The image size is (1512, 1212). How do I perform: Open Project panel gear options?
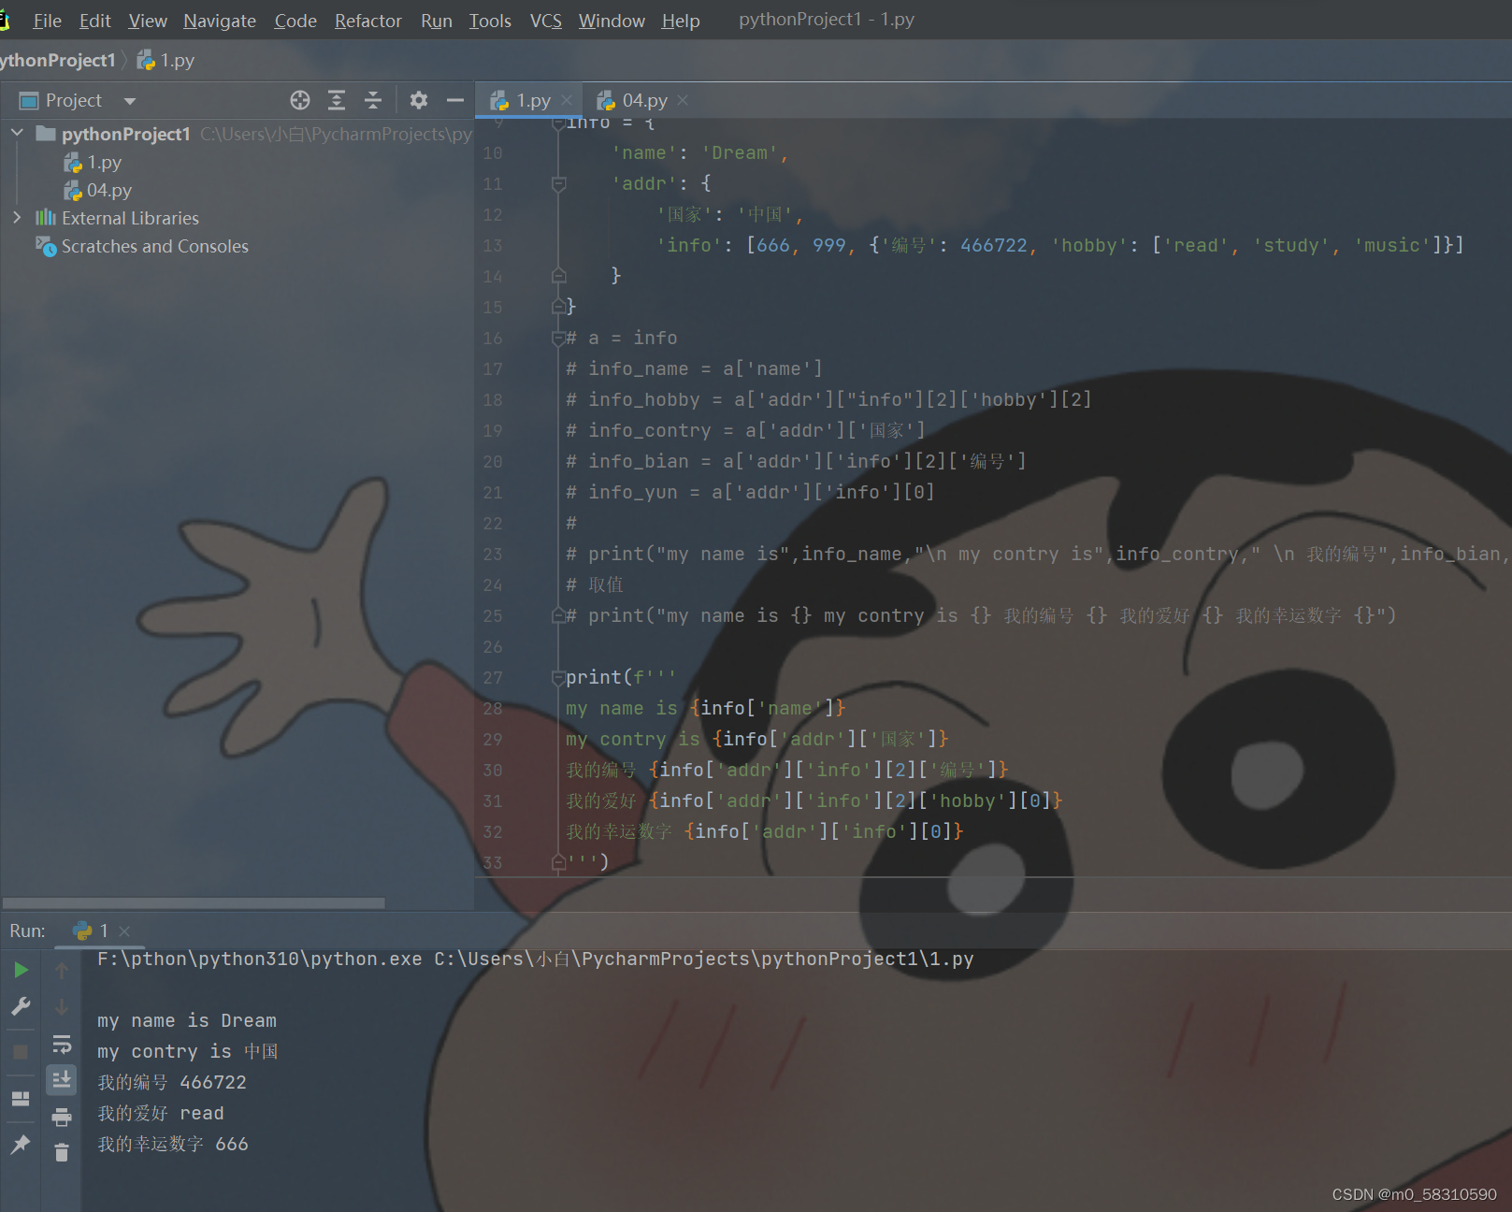(x=419, y=100)
